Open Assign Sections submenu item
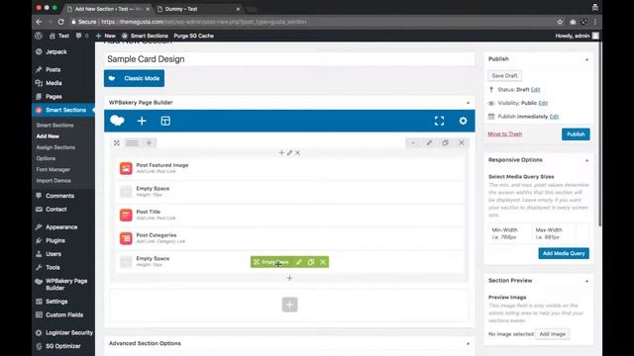Image resolution: width=634 pixels, height=356 pixels. click(x=55, y=147)
